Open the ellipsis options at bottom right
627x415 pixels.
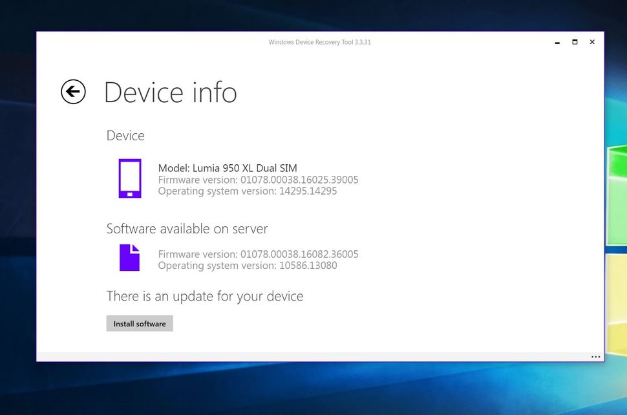[595, 357]
